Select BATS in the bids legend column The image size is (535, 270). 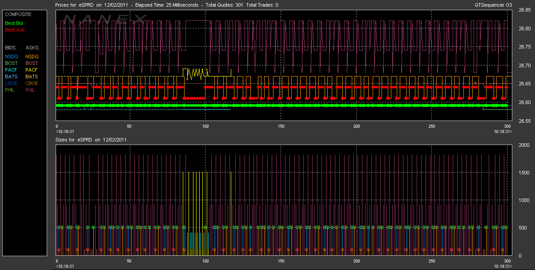(x=12, y=77)
